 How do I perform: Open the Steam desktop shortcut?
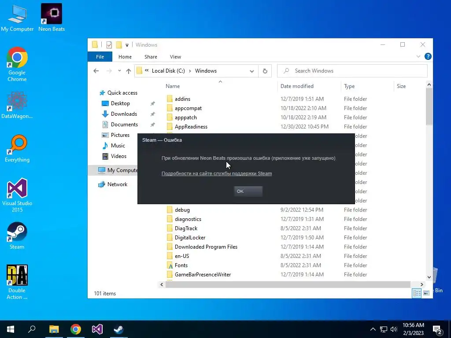tap(17, 236)
